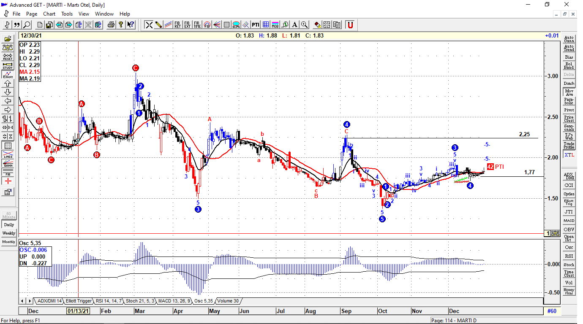Click the left arrow in left sidebar
This screenshot has width=583, height=324.
coord(8,101)
